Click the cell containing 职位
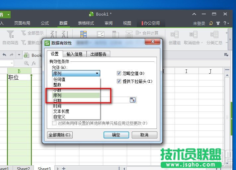The image size is (236, 170). click(19, 77)
